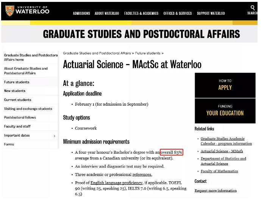The width and height of the screenshot is (267, 201).
Task: Click the How to Apply button
Action: 225,85
